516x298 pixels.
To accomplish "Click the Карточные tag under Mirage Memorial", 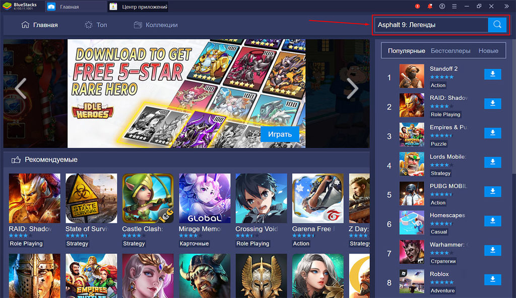I will pyautogui.click(x=194, y=244).
